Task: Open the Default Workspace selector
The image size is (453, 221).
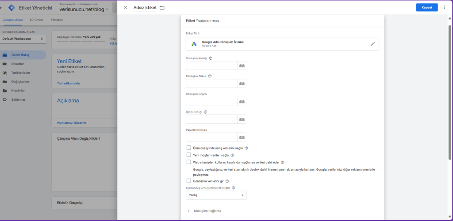Action: (x=23, y=38)
